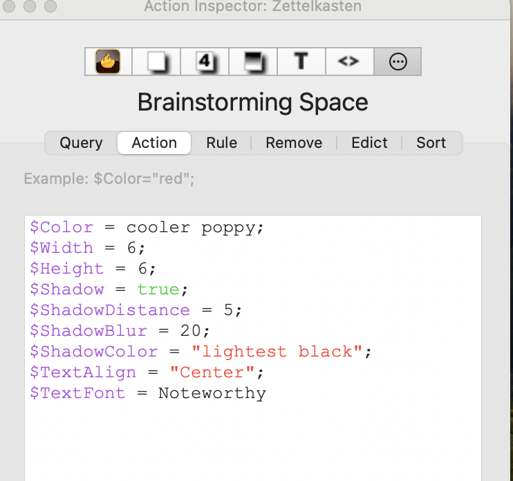Viewport: 513px width, 481px height.
Task: Switch to the Text inspector (T icon)
Action: [301, 62]
